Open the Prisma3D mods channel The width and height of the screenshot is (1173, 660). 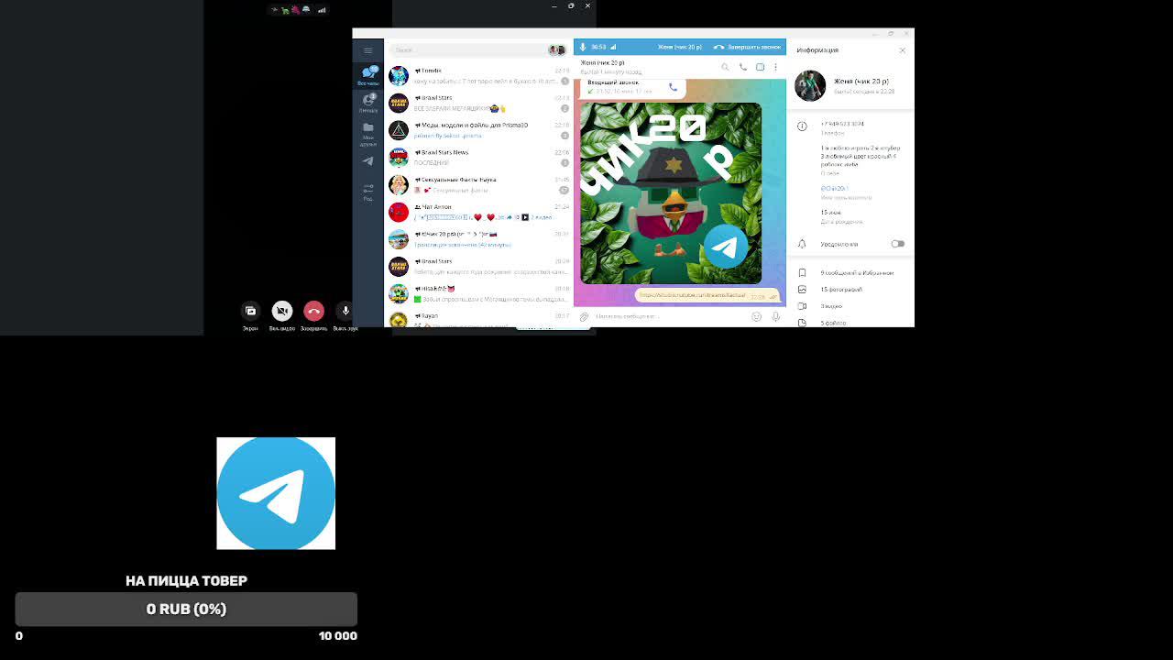coord(479,130)
